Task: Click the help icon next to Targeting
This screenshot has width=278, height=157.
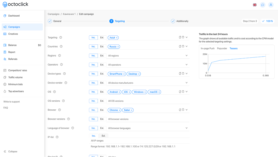Action: pos(61,38)
